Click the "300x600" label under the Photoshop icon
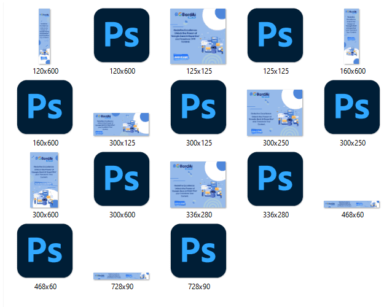This screenshot has height=307, width=392. 122,214
